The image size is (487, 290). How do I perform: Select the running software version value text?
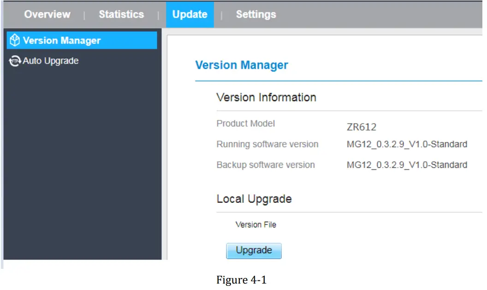click(x=407, y=144)
